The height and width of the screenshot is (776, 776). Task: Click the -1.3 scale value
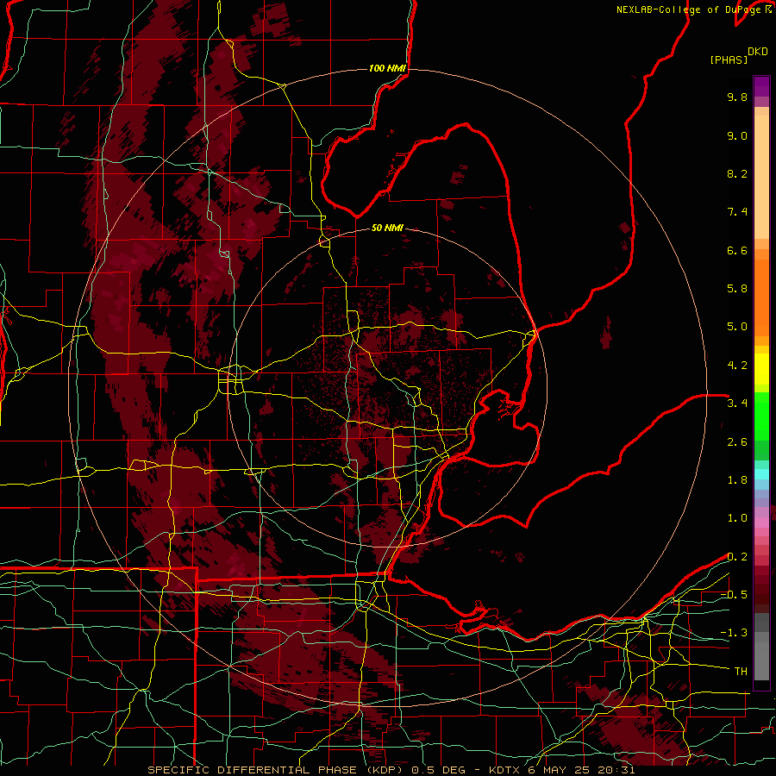pyautogui.click(x=734, y=633)
